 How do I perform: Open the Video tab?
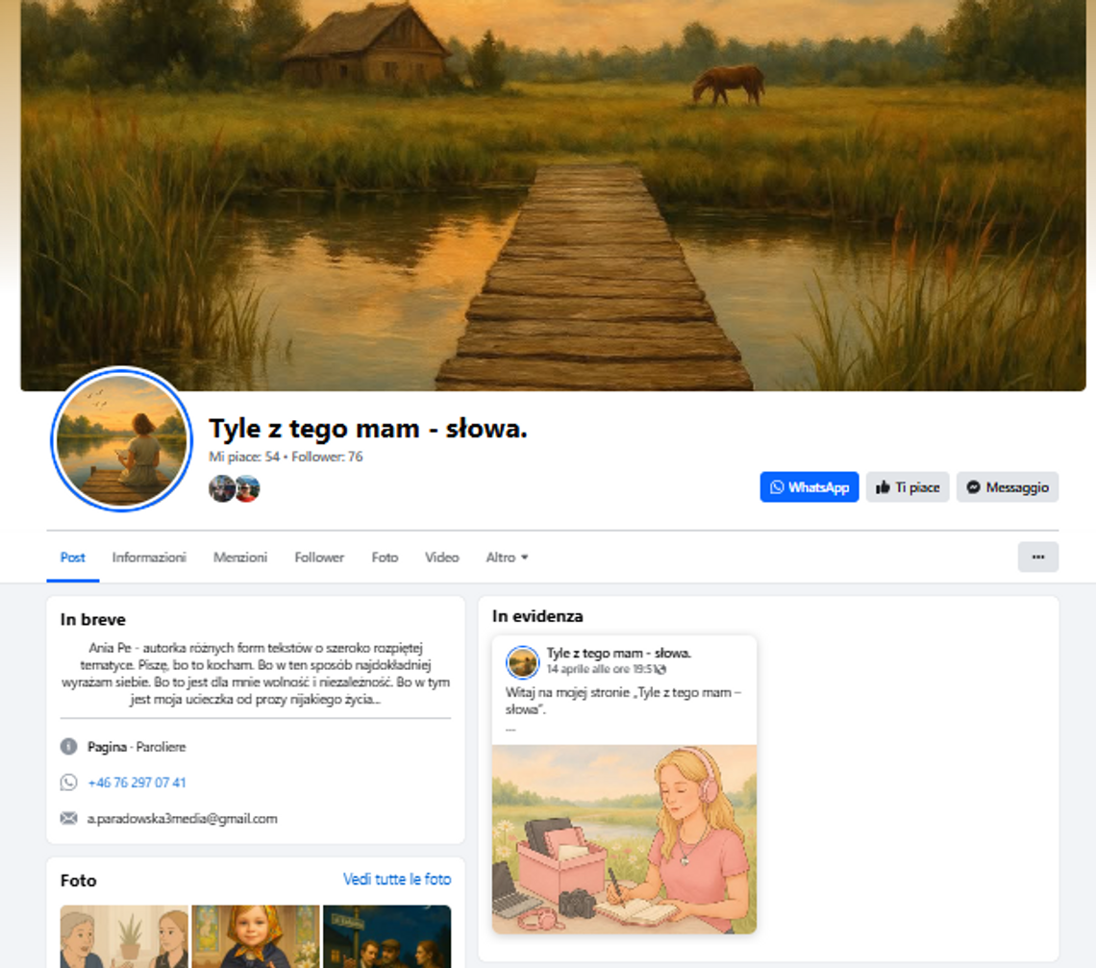[441, 558]
